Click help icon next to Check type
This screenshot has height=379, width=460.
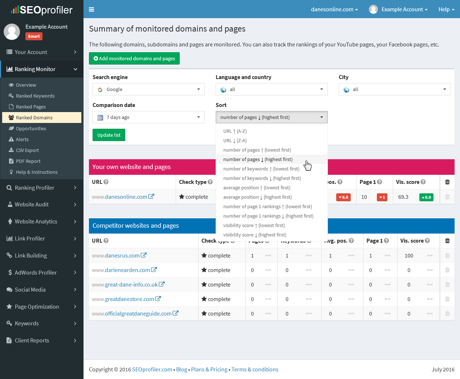[210, 182]
